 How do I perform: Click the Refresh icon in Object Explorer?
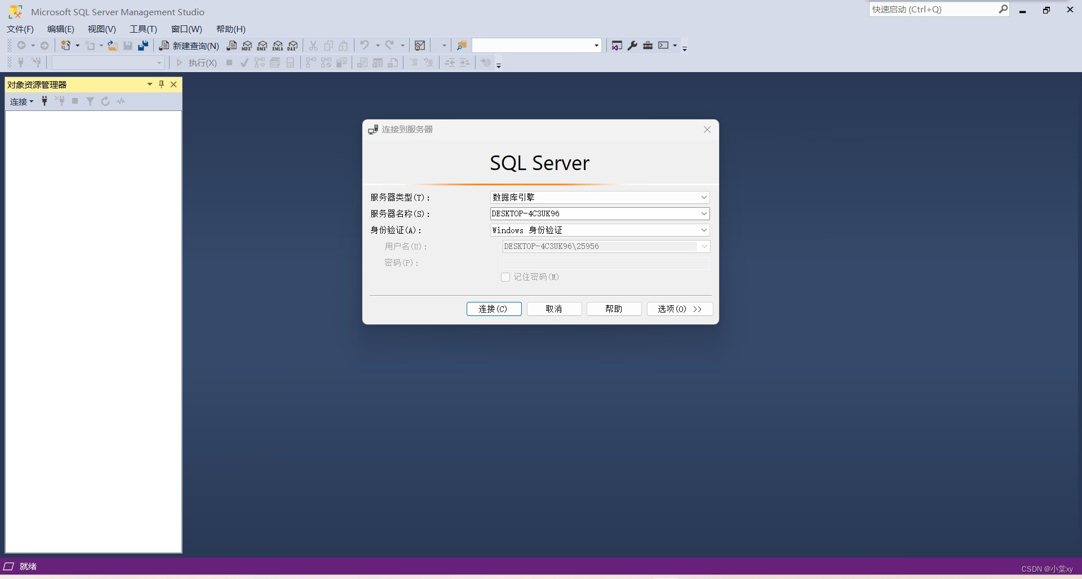click(105, 101)
